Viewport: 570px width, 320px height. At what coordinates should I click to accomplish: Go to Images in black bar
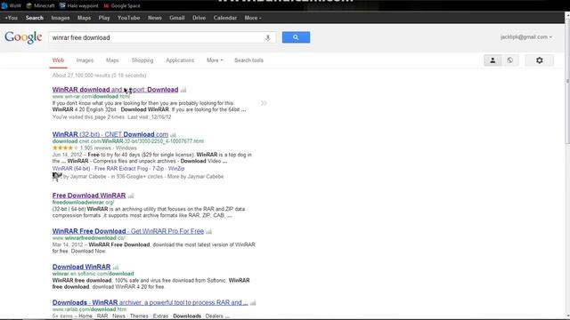(61, 18)
